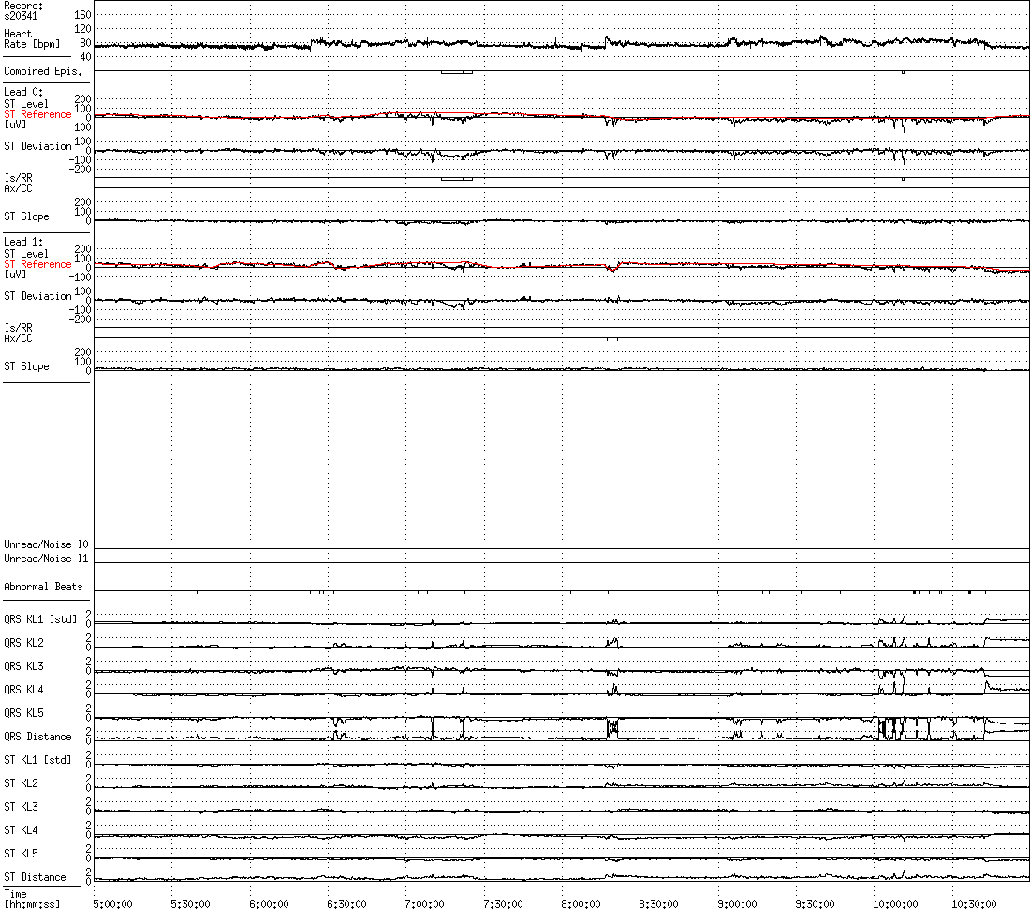The image size is (1030, 909).
Task: Select ST Deviation label under Lead 1
Action: [37, 296]
